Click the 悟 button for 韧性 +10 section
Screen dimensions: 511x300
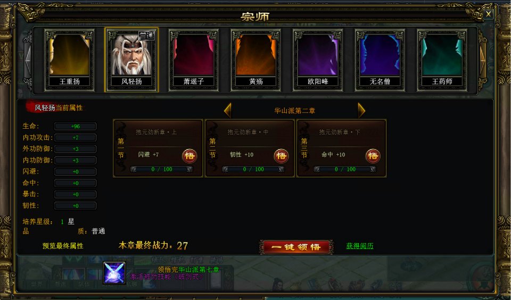(x=281, y=156)
